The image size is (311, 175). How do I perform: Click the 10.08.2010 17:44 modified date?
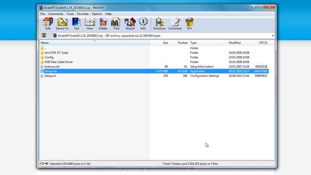(x=239, y=76)
